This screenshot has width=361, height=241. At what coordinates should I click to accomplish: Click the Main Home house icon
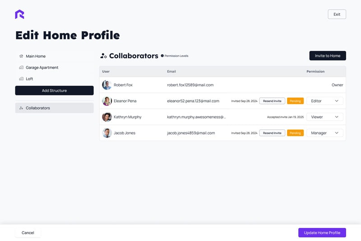(x=21, y=57)
